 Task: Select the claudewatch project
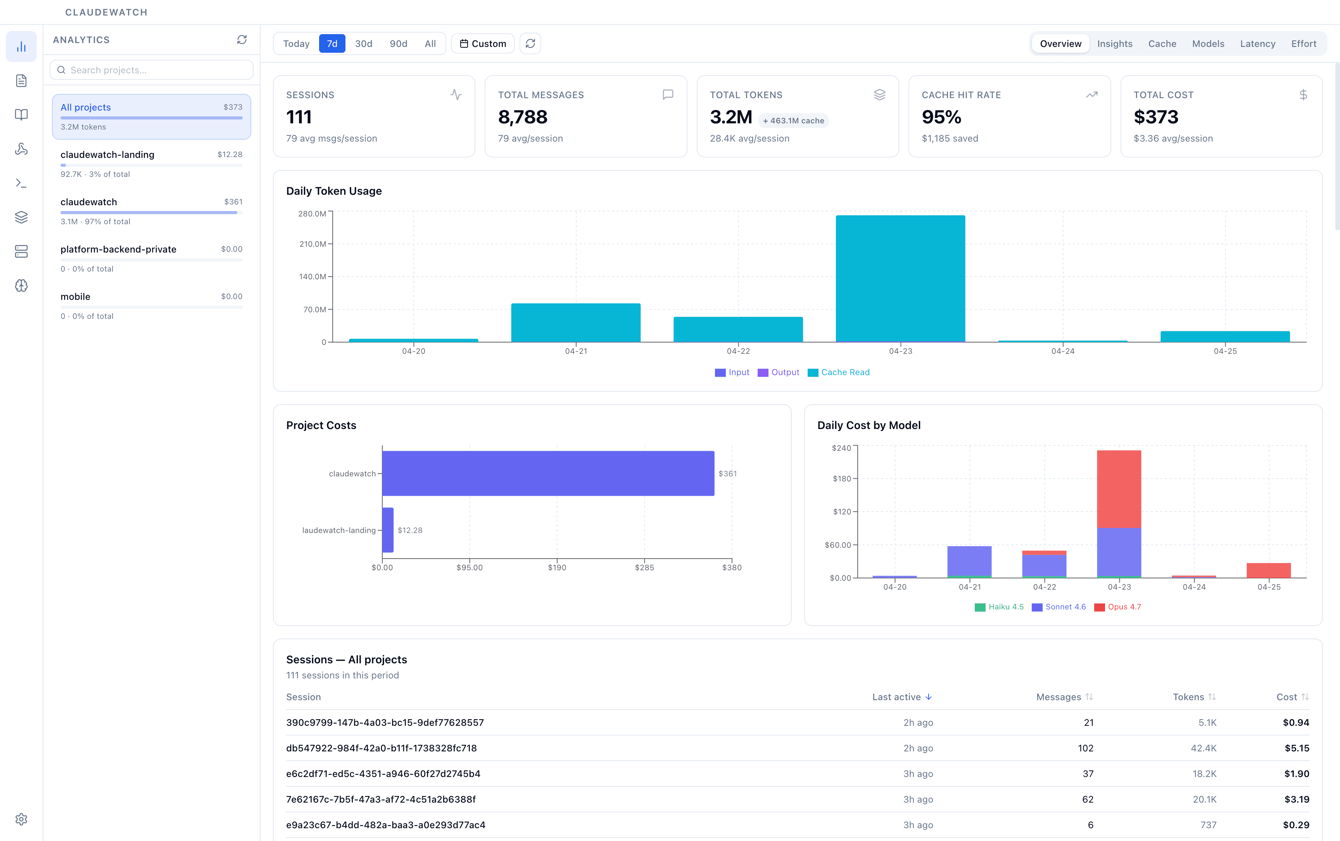(x=151, y=211)
